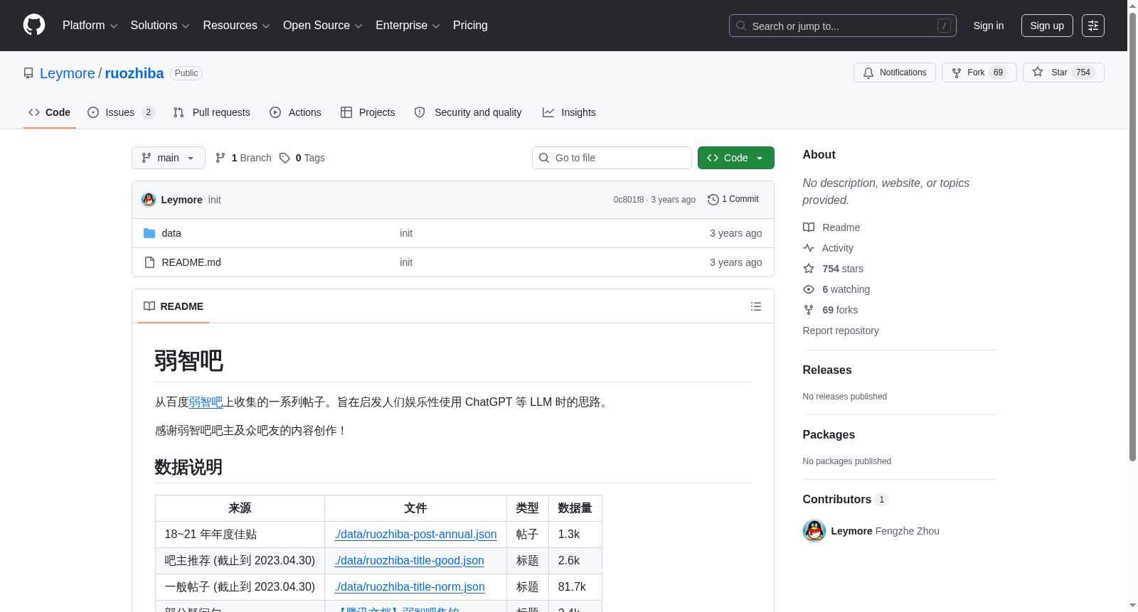Click the eye icon beside 6 watching
This screenshot has height=612, width=1138.
pos(809,289)
